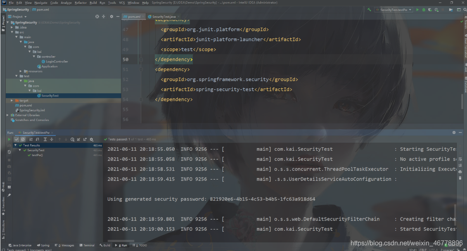This screenshot has height=251, width=467.
Task: Start a debug session with the bug icon
Action: coord(424,9)
